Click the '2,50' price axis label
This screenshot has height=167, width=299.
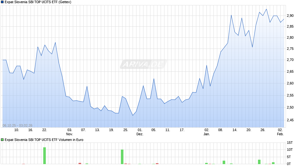tap(290, 107)
